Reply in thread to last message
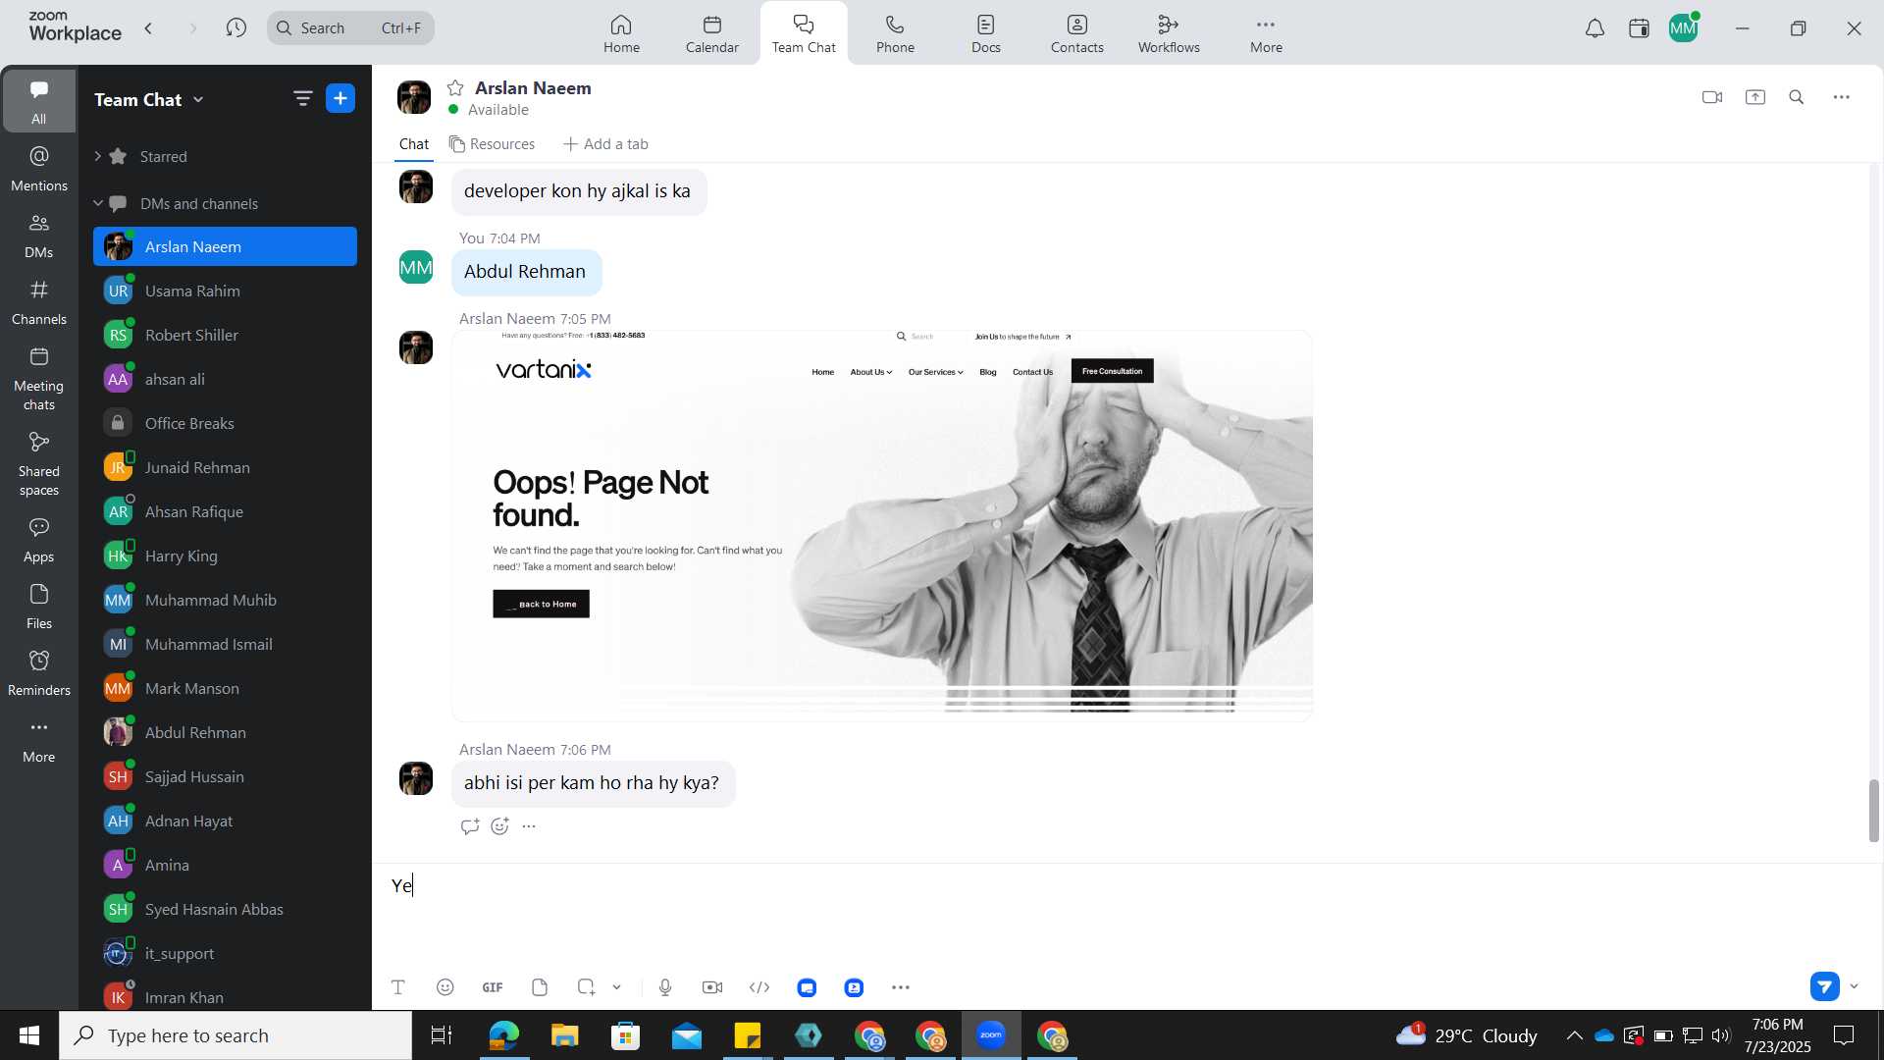 470,826
